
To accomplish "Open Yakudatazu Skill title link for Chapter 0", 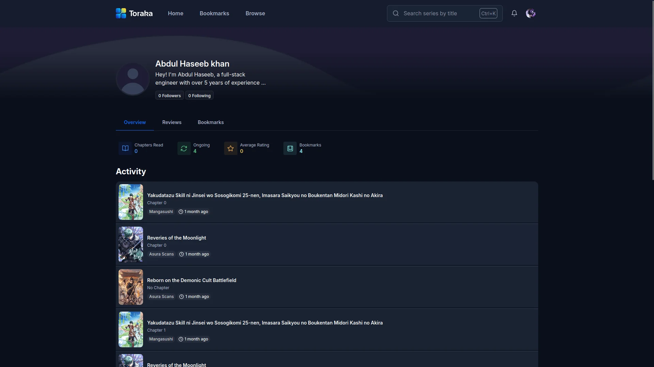I will [x=265, y=195].
